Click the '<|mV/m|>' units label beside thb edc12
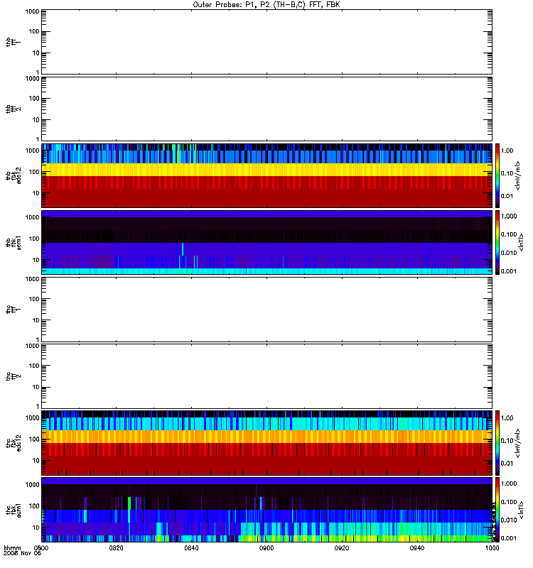This screenshot has height=568, width=533. point(517,175)
